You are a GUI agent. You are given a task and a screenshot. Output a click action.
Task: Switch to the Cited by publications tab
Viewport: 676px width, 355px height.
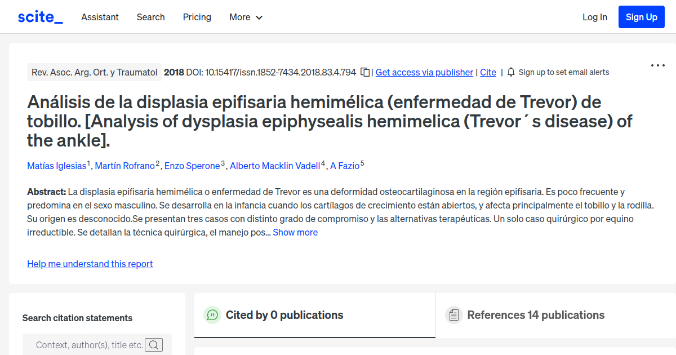[x=284, y=315]
